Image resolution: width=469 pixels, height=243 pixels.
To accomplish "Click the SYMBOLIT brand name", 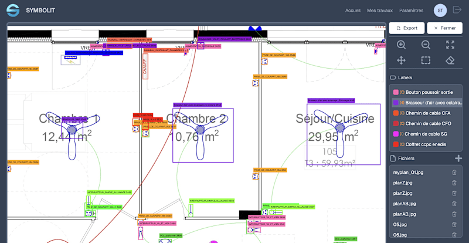I will (x=40, y=11).
